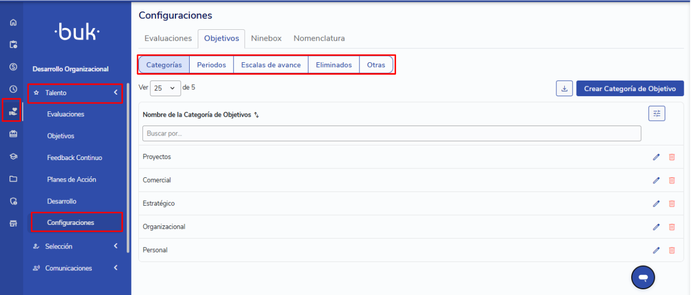Viewport: 691px width, 295px height.
Task: Open the column filter settings icon
Action: (x=656, y=114)
